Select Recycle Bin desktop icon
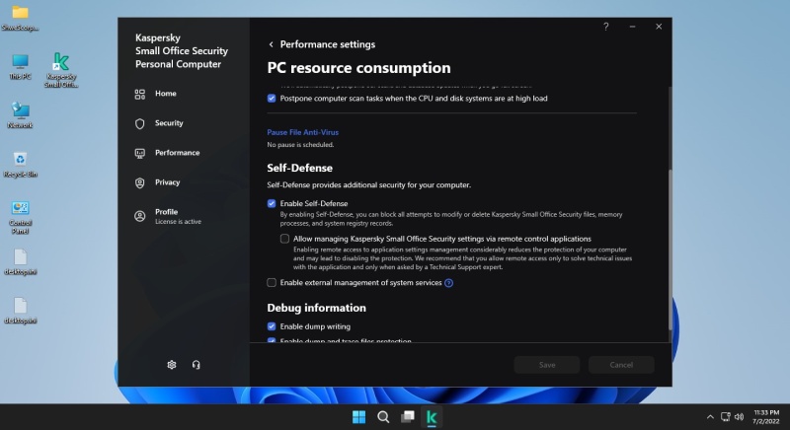Screen dimensions: 790x430 [20, 165]
